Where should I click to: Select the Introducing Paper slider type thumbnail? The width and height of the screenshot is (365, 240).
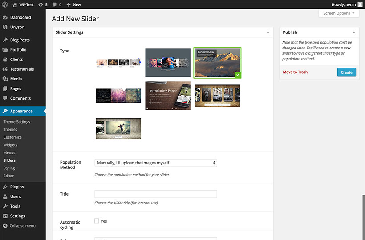tap(168, 96)
